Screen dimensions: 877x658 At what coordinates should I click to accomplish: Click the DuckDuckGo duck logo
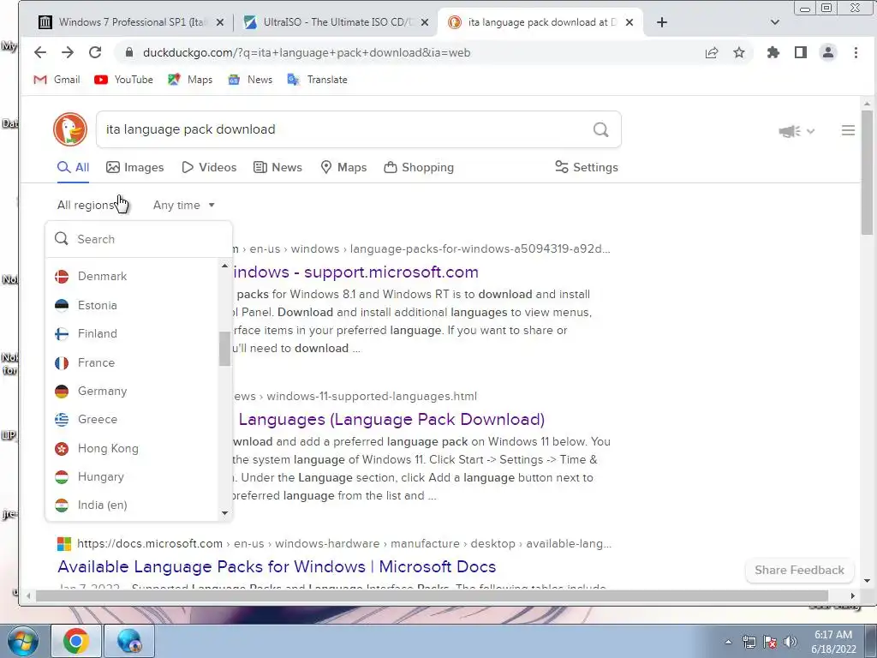pyautogui.click(x=70, y=129)
